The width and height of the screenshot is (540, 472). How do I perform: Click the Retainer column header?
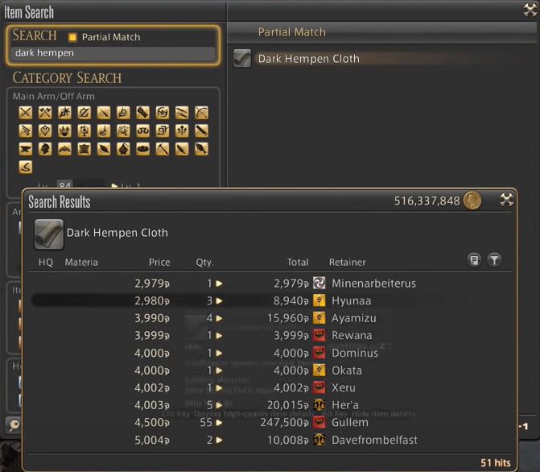pos(347,263)
